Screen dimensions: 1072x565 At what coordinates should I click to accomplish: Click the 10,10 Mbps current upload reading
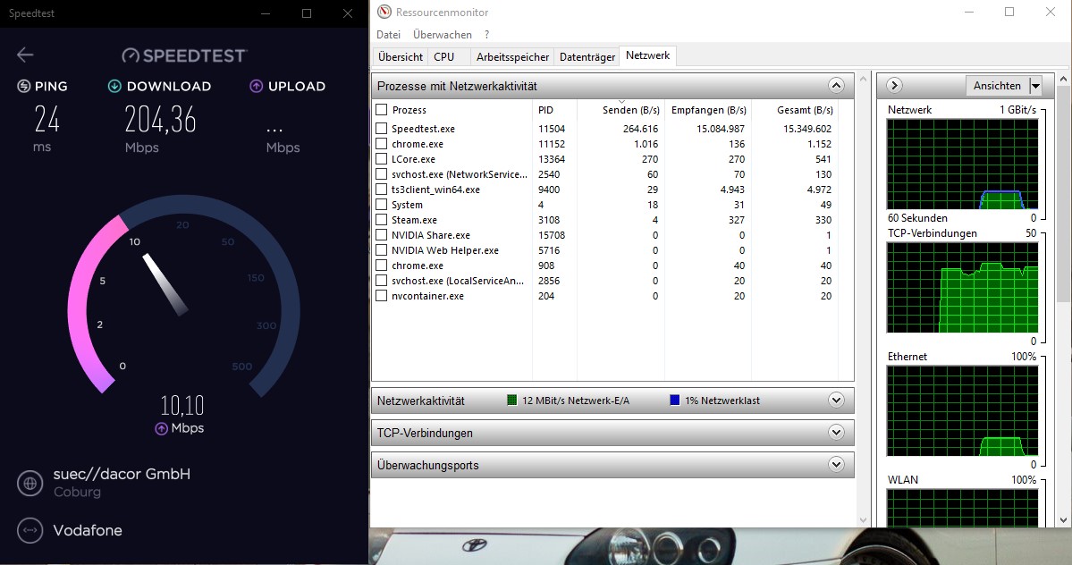pos(181,405)
